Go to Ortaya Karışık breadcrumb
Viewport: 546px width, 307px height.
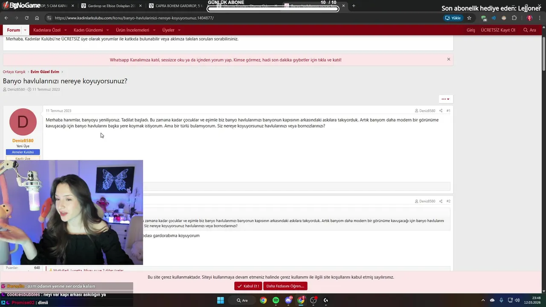[x=14, y=72]
